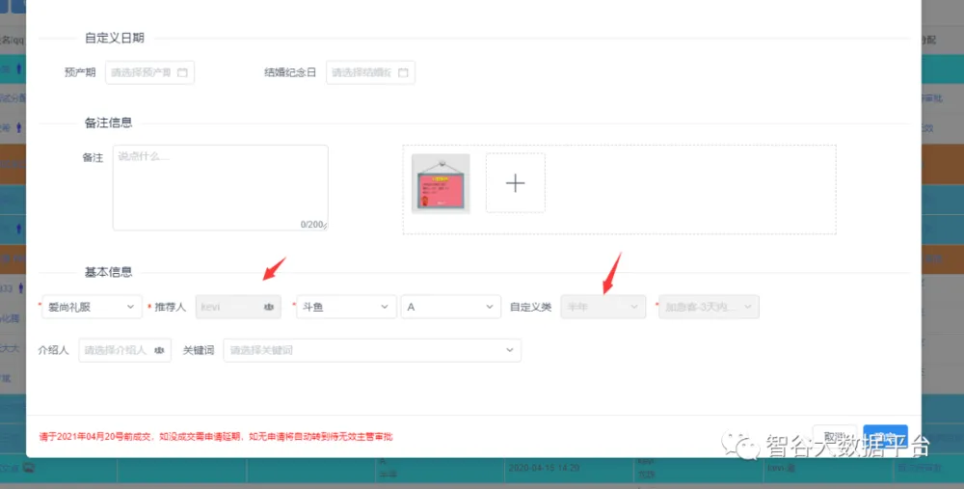Click the blue 确定 confirm button

885,436
